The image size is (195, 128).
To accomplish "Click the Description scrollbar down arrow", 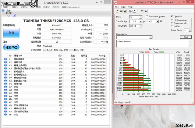I will pyautogui.click(x=190, y=46).
